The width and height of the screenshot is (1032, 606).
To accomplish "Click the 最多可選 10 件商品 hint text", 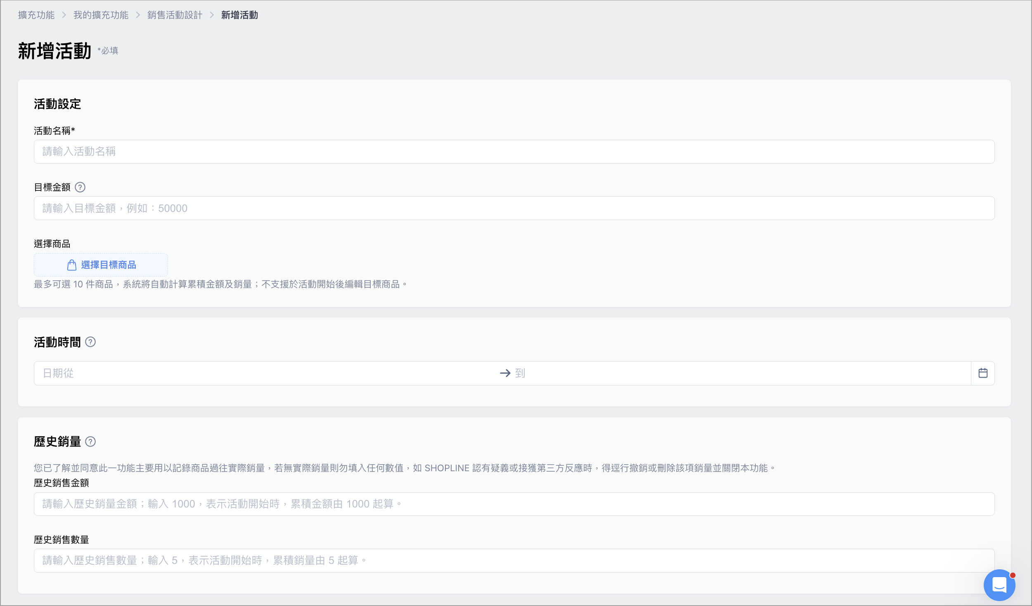I will click(221, 284).
